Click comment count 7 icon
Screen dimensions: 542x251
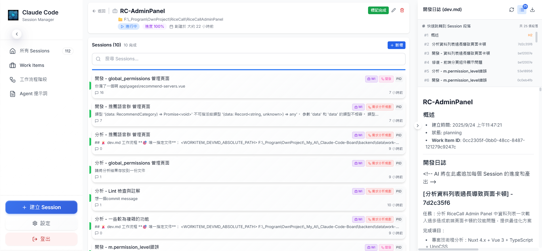(x=97, y=121)
